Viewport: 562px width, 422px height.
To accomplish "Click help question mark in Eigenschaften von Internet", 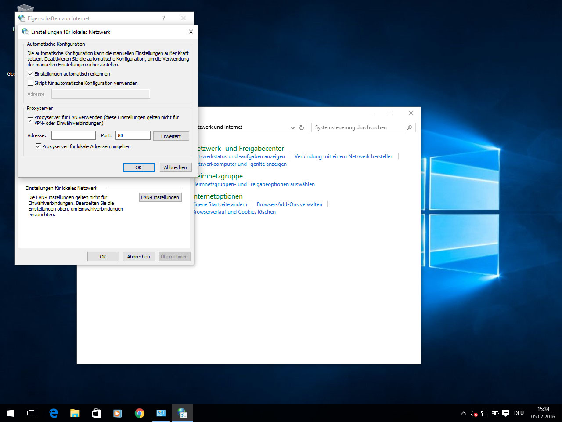I will [x=164, y=18].
